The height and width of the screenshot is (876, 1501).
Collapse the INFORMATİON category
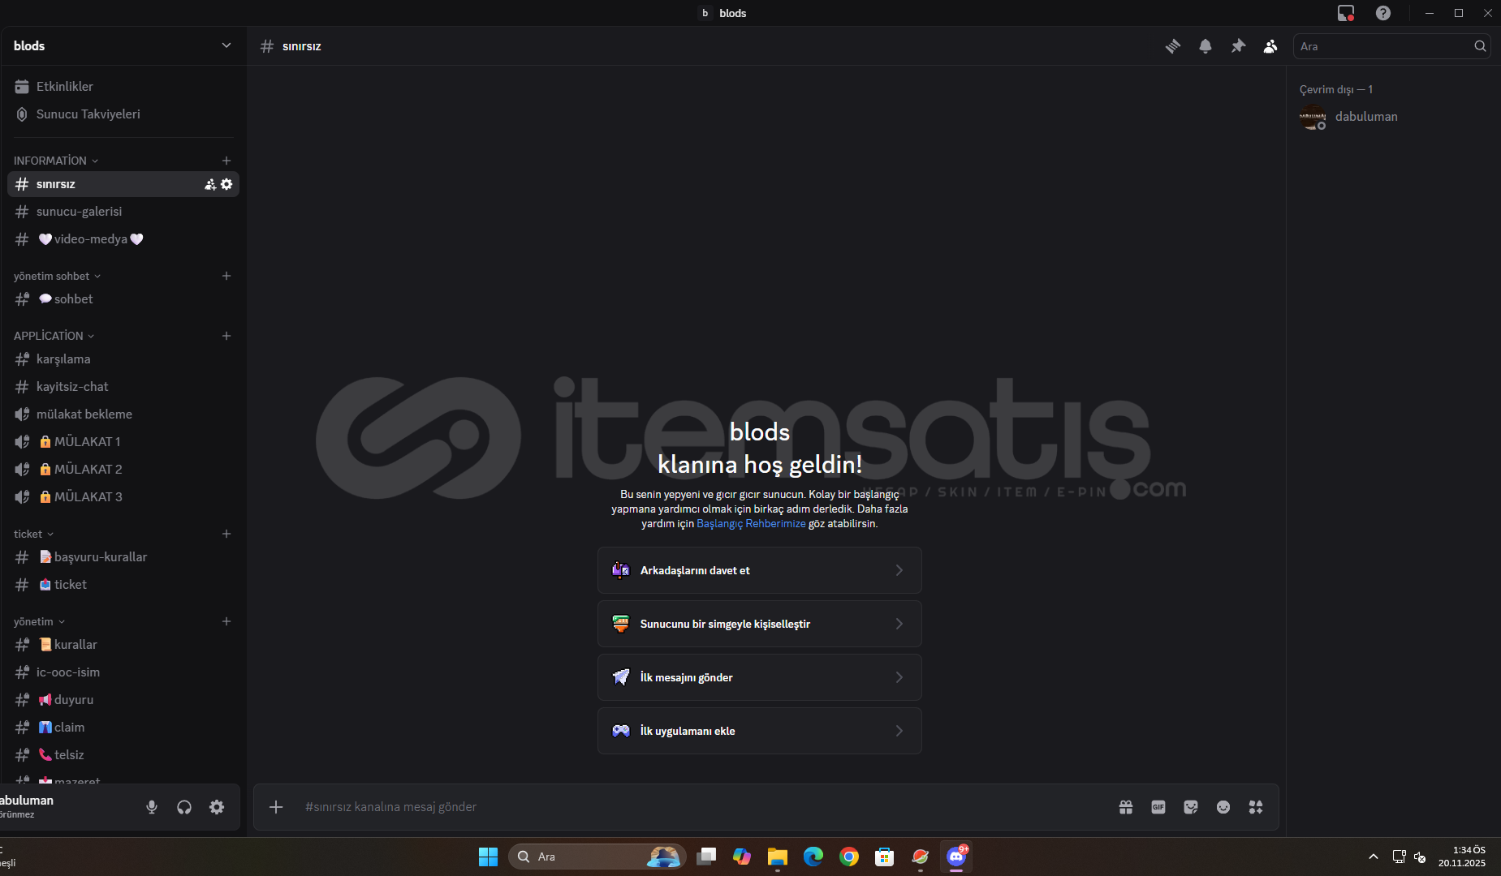tap(55, 161)
